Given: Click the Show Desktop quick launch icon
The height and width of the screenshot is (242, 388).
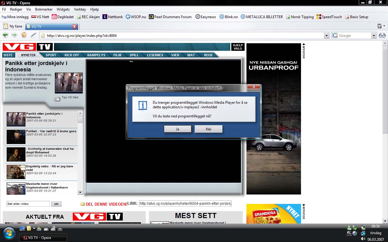Looking at the screenshot, I should (x=22, y=228).
